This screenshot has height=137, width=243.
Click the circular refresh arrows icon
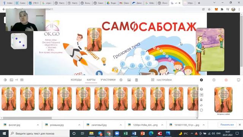point(201,110)
